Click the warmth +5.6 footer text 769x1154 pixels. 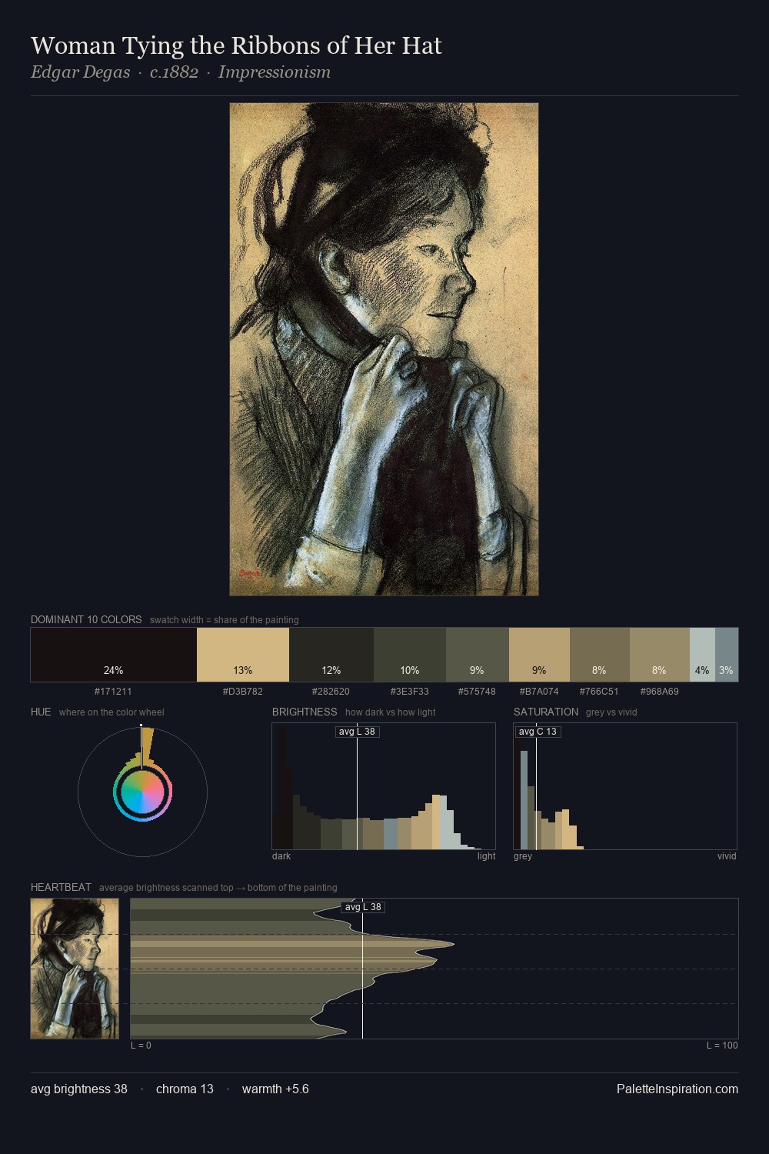(x=275, y=1089)
